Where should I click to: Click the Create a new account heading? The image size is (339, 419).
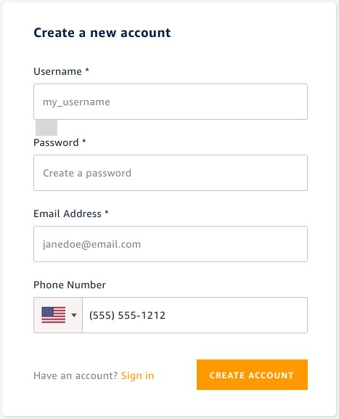click(x=102, y=33)
